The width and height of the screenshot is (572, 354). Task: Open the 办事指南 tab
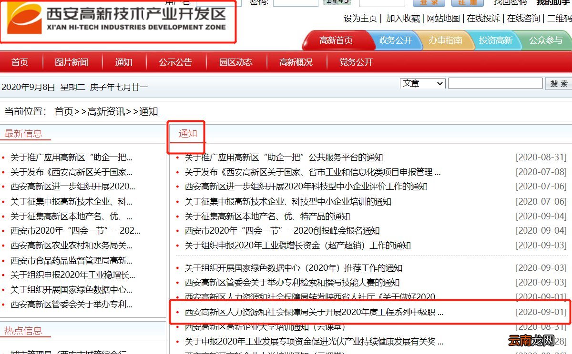[445, 40]
